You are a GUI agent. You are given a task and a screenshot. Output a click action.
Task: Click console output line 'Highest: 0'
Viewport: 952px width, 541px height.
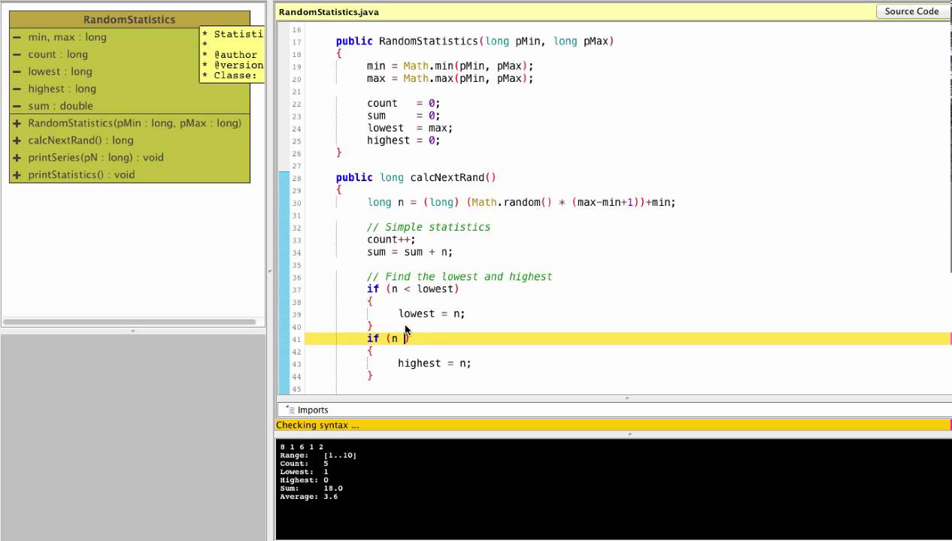tap(305, 480)
